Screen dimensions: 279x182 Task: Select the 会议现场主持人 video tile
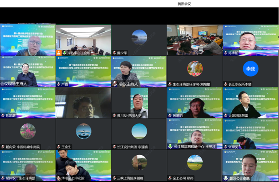[x=28, y=71]
